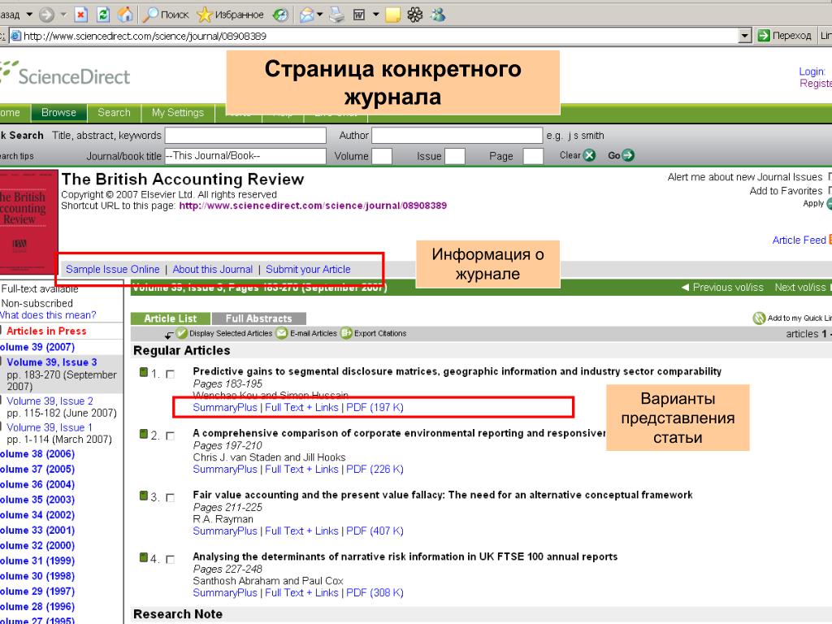The height and width of the screenshot is (624, 832).
Task: Open Submit your Article link
Action: coord(308,269)
